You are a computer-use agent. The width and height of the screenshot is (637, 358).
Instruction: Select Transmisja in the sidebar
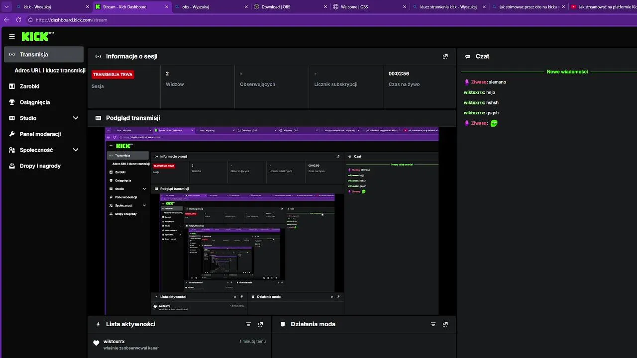pyautogui.click(x=44, y=54)
